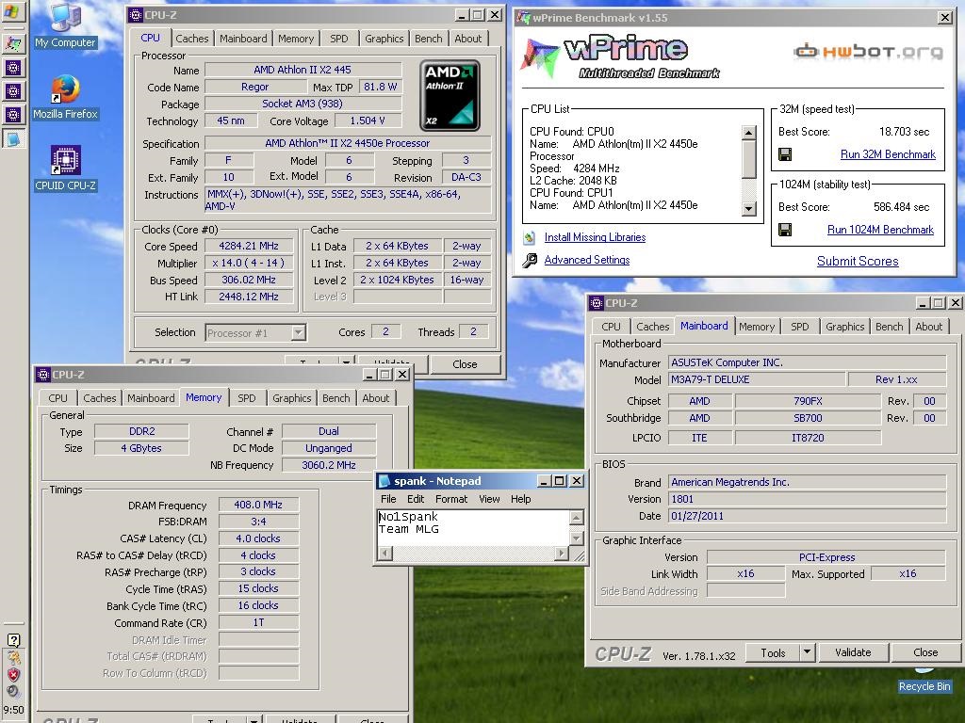This screenshot has height=723, width=965.
Task: Open the Bench tab in the CPU window
Action: tap(429, 38)
